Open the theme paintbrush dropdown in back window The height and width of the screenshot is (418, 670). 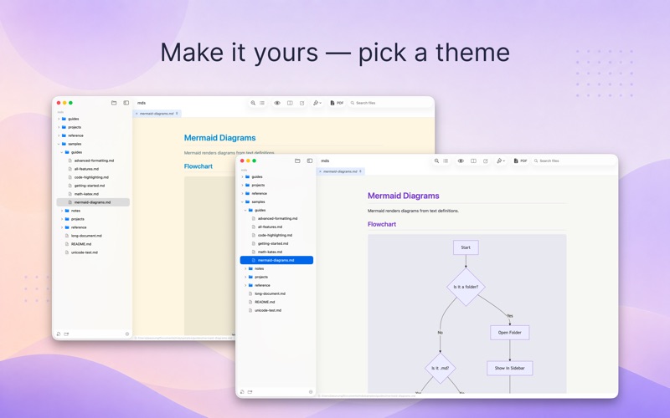click(317, 103)
